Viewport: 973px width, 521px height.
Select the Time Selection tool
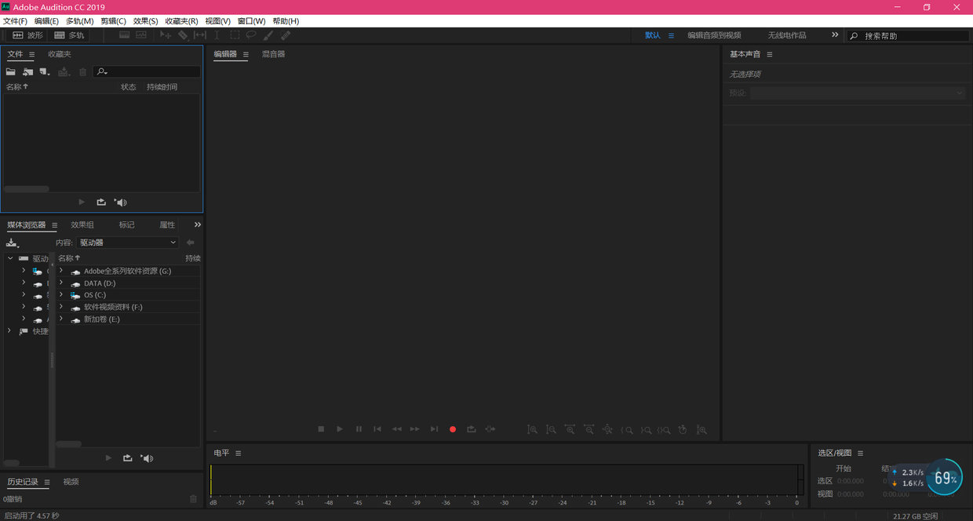click(217, 35)
